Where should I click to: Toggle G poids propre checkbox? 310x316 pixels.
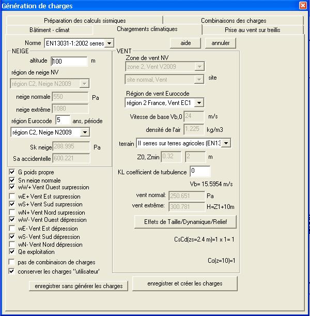12,172
